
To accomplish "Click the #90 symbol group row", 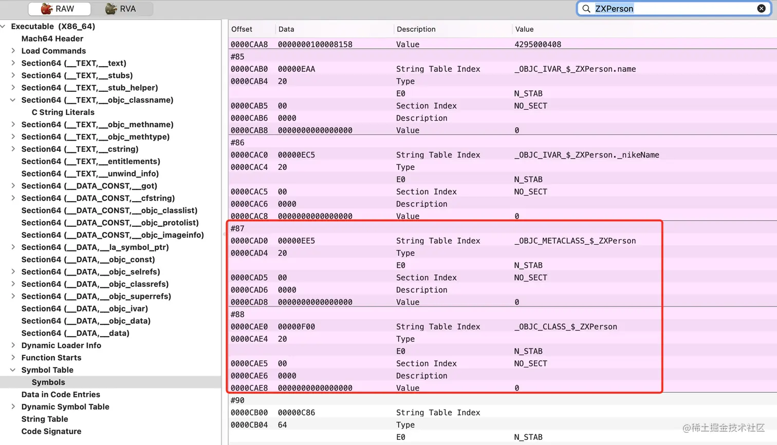I will click(x=503, y=400).
